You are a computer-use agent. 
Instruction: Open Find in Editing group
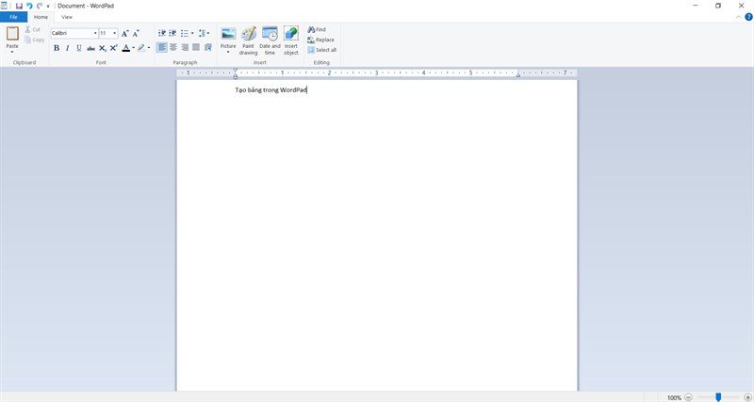317,29
